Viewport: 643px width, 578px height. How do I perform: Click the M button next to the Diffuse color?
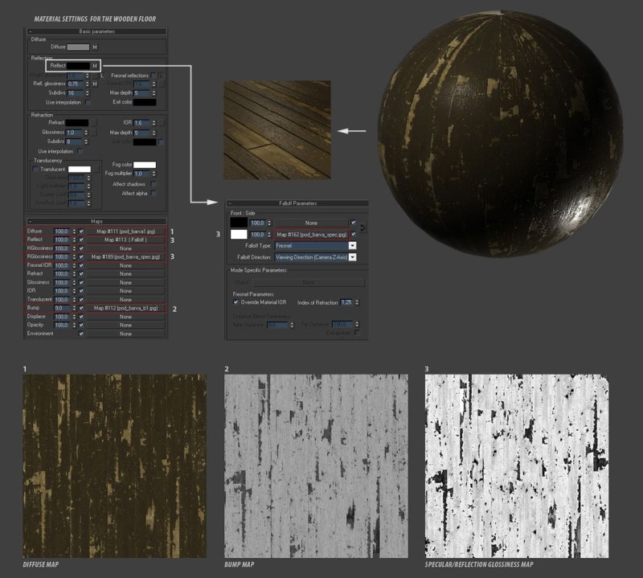(x=95, y=47)
